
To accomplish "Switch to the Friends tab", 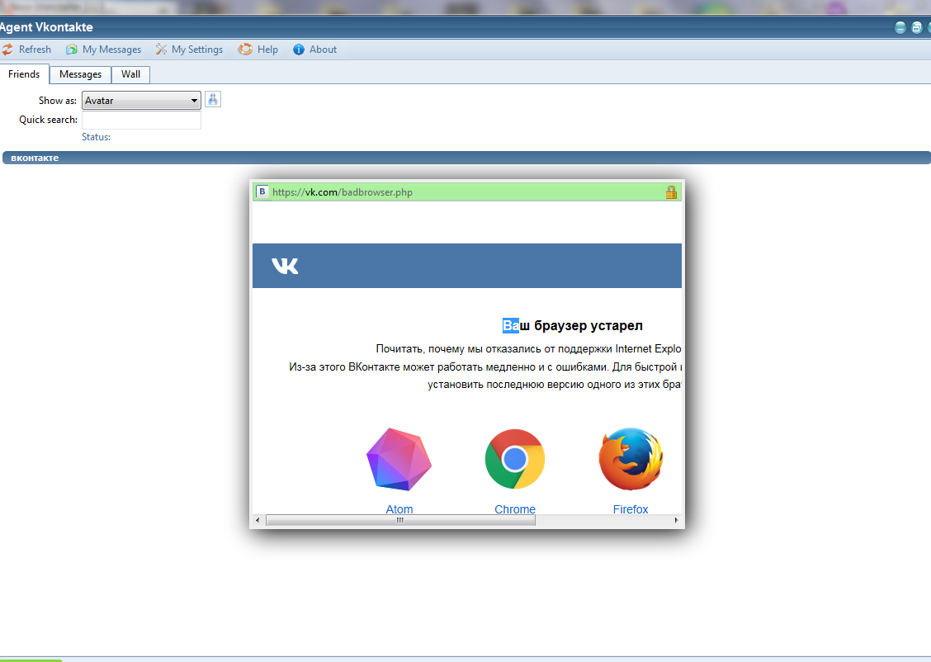I will pos(24,74).
